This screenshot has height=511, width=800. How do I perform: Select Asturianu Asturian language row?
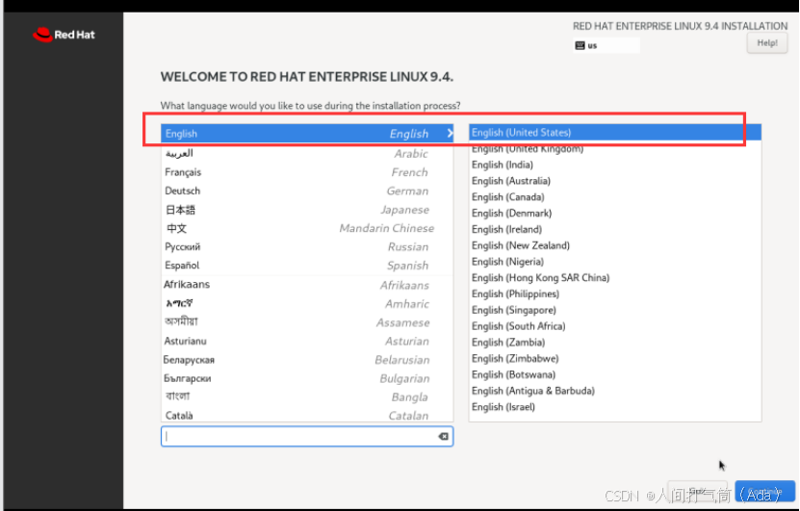(307, 341)
